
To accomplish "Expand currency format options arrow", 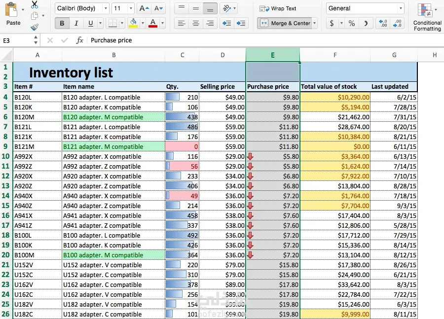I will (341, 23).
